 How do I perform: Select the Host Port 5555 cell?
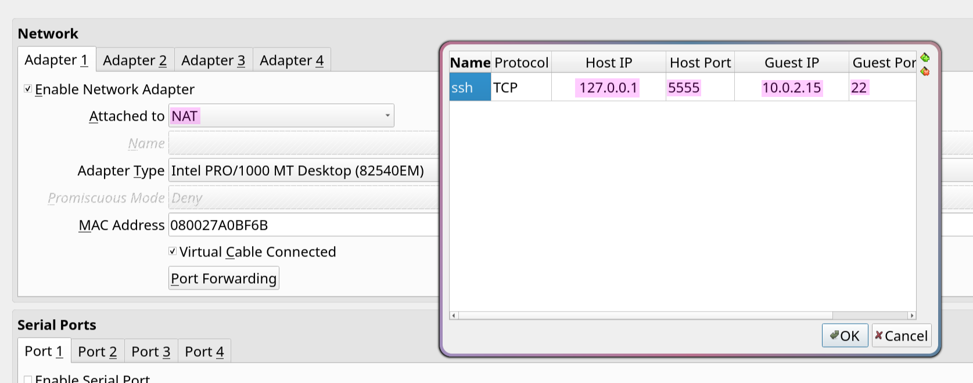699,88
